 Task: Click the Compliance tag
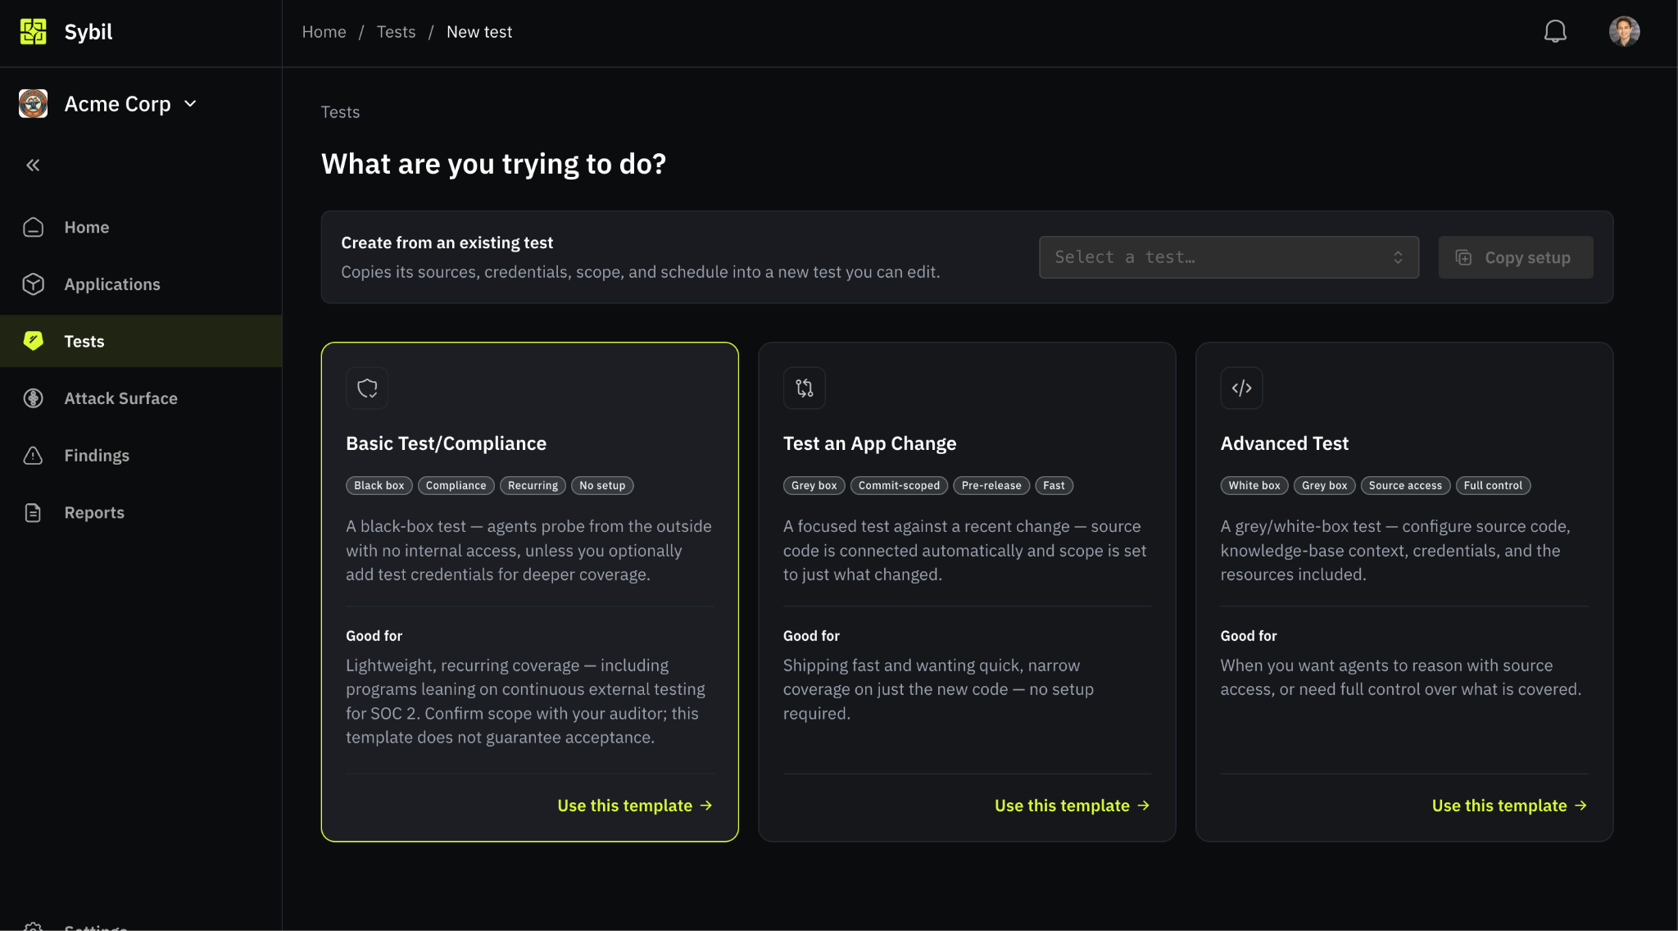(456, 485)
